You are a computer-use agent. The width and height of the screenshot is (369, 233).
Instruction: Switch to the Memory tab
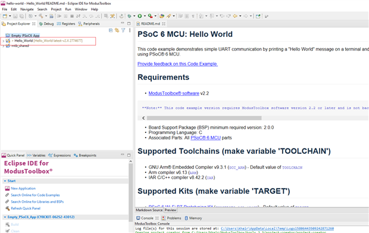point(193,218)
